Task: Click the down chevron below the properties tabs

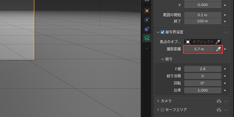Action: coord(147,48)
